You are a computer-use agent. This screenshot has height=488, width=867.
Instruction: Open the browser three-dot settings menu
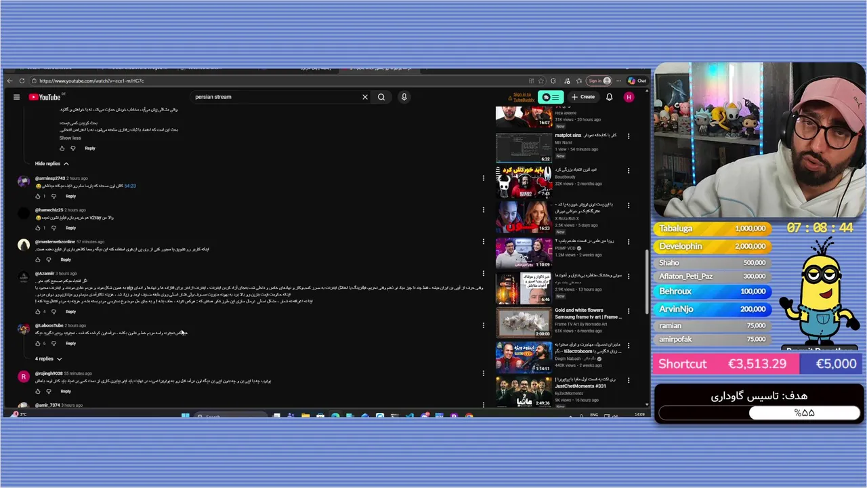pyautogui.click(x=618, y=81)
